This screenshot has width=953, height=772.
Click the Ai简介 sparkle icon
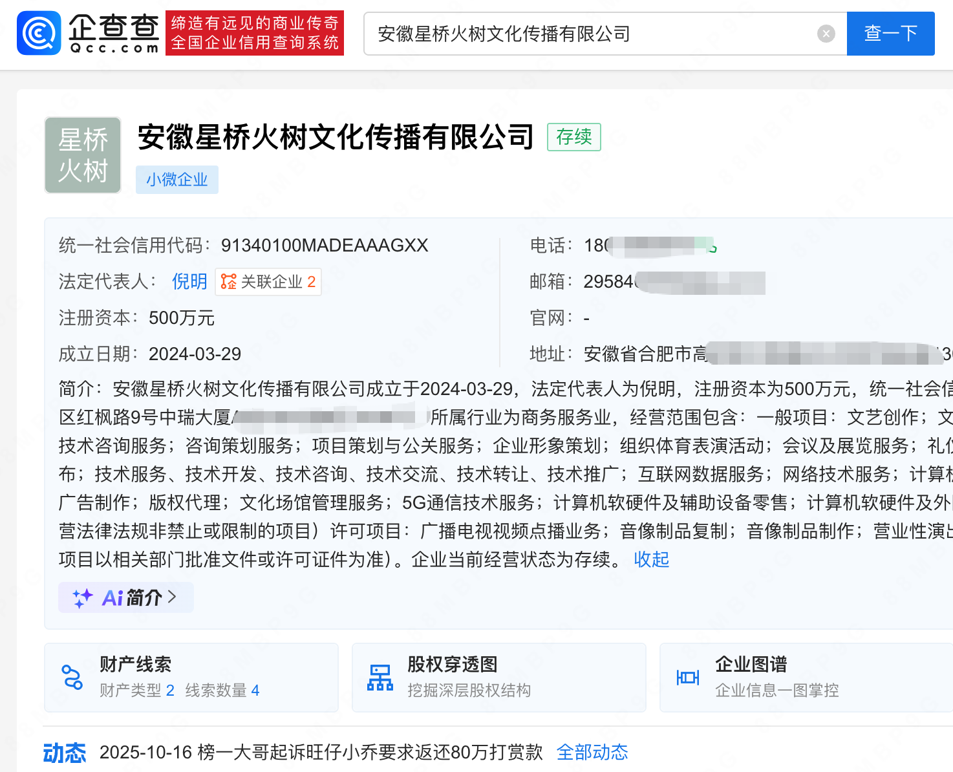[x=83, y=598]
